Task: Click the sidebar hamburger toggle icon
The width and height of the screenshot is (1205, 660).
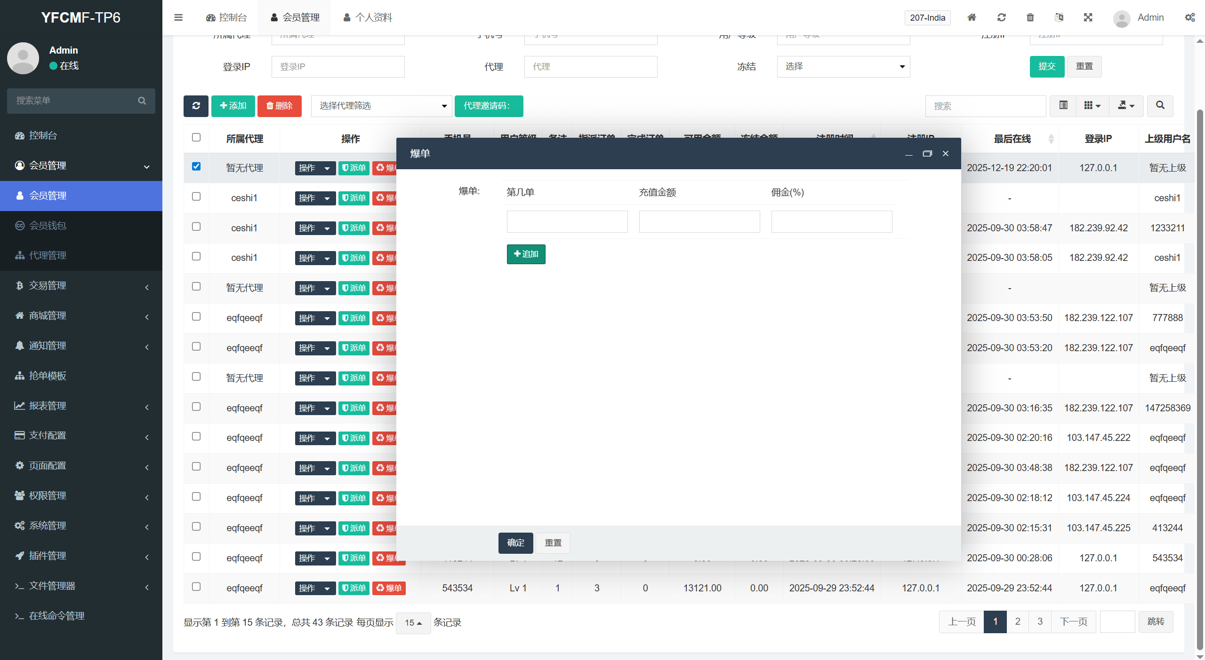Action: [x=178, y=17]
